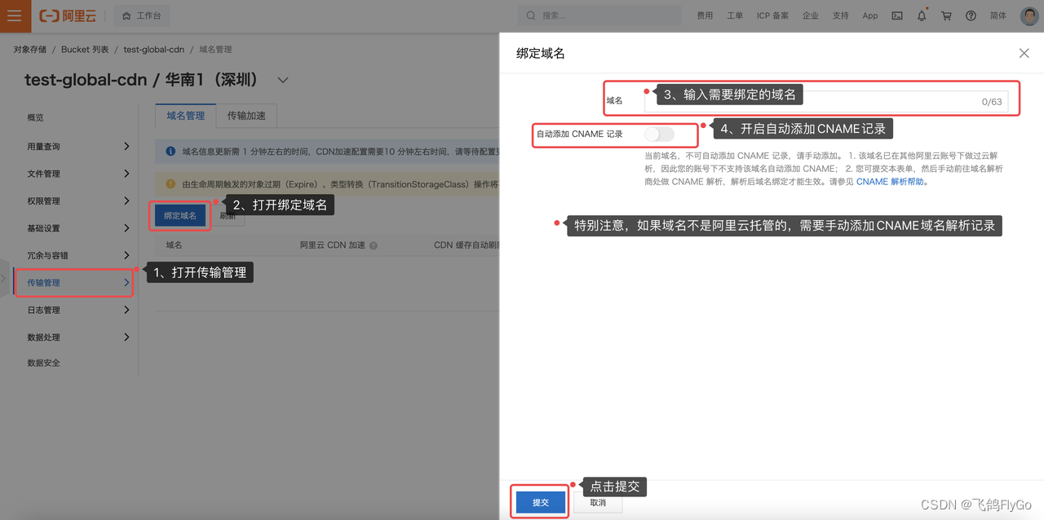
Task: Expand 权限管理 sidebar section
Action: click(77, 201)
